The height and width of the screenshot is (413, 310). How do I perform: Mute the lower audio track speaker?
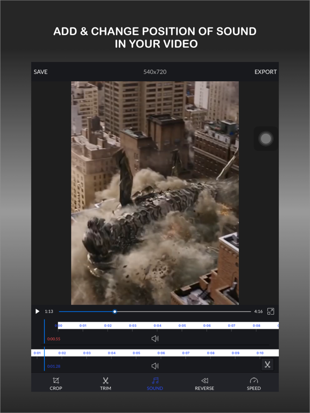[x=155, y=366]
